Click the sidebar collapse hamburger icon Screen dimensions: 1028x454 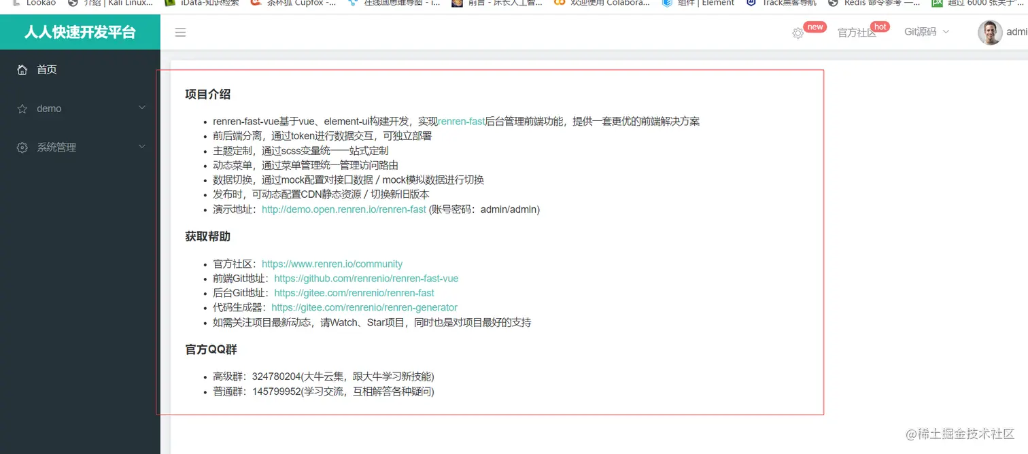click(x=180, y=32)
